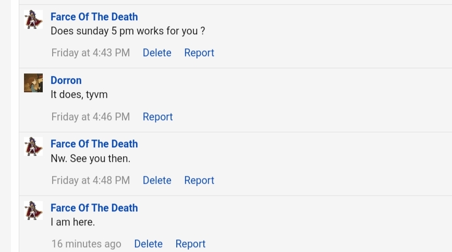
Task: Click avatar next to 'I am here.' message
Action: [x=33, y=211]
